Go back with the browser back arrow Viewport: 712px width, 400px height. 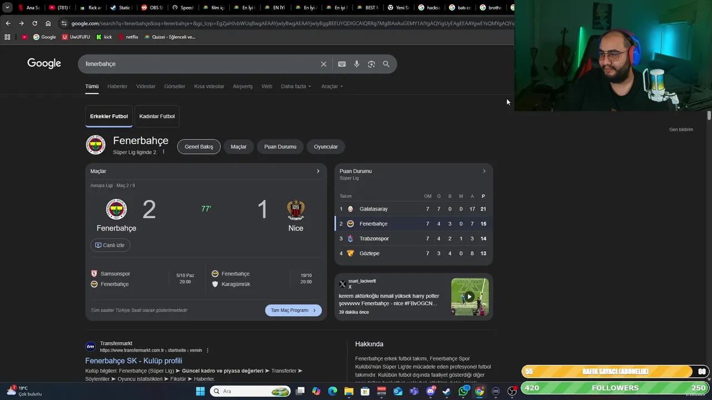(x=8, y=23)
